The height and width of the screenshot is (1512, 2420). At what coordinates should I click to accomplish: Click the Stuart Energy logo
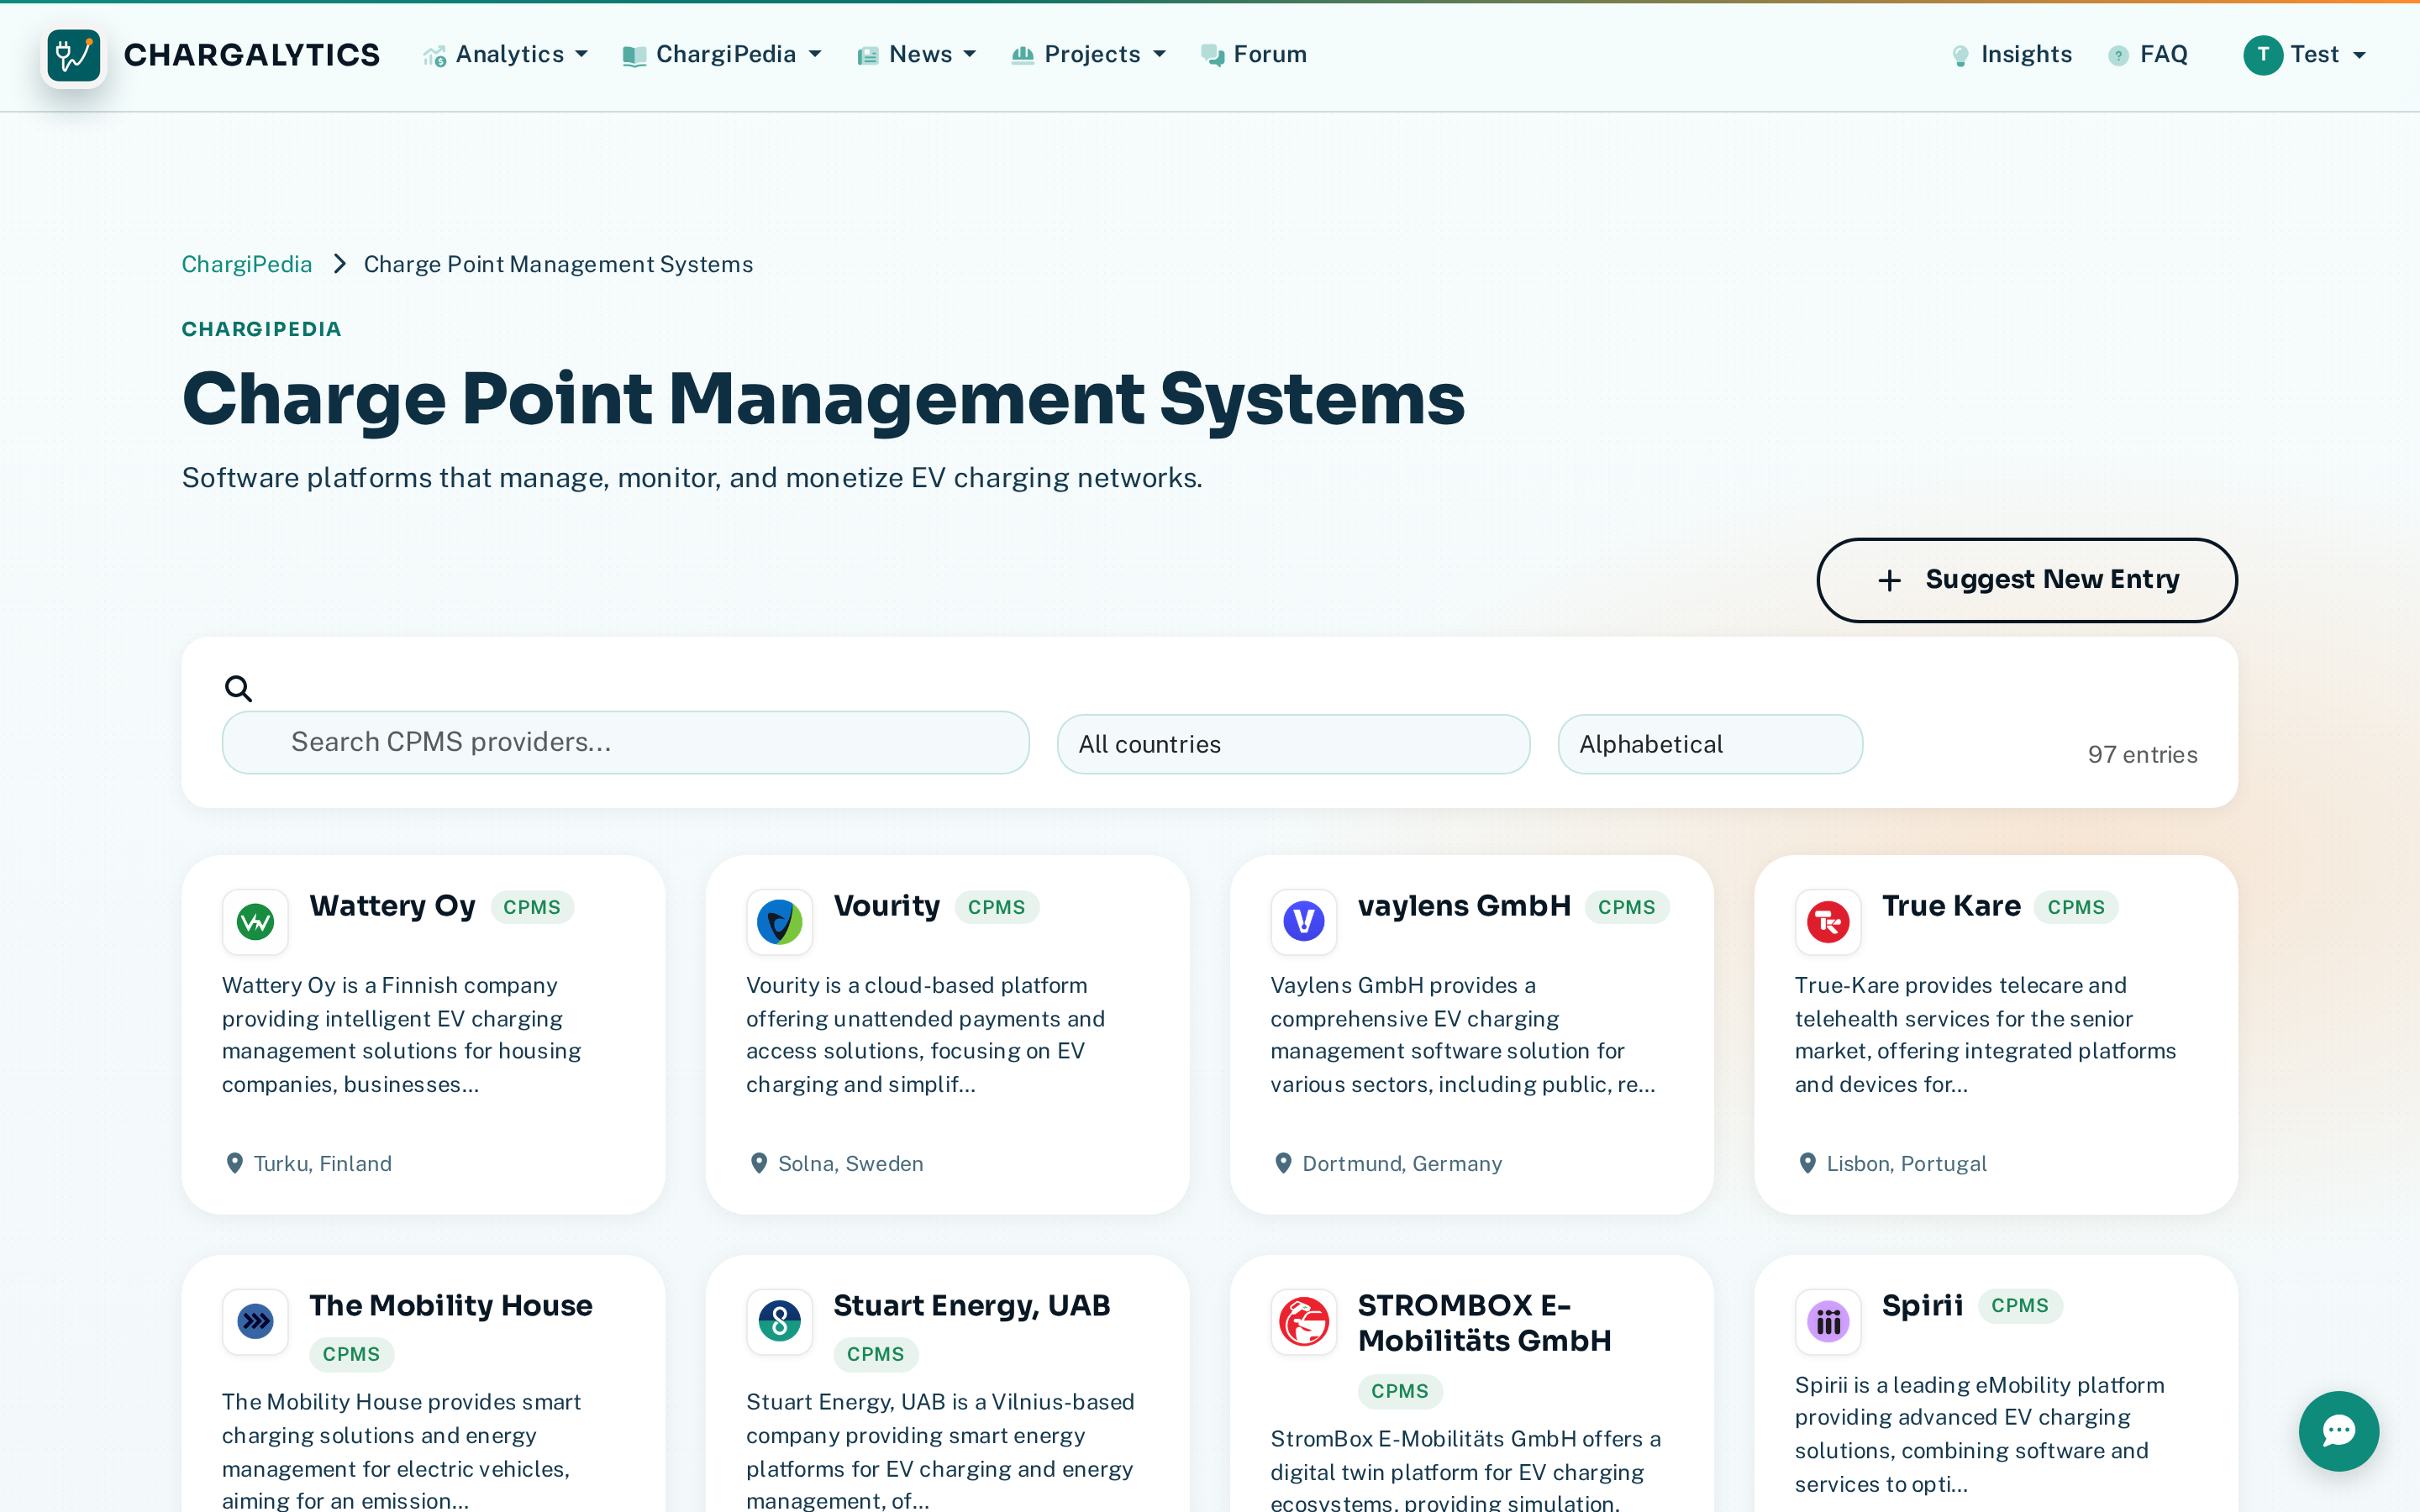[x=779, y=1321]
